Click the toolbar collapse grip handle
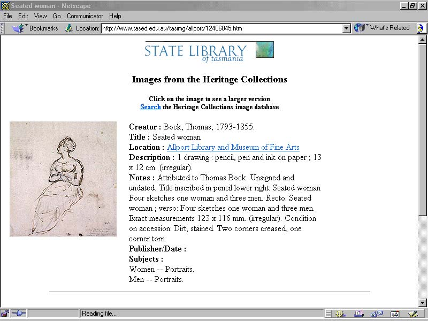The height and width of the screenshot is (321, 428). pos(2,28)
